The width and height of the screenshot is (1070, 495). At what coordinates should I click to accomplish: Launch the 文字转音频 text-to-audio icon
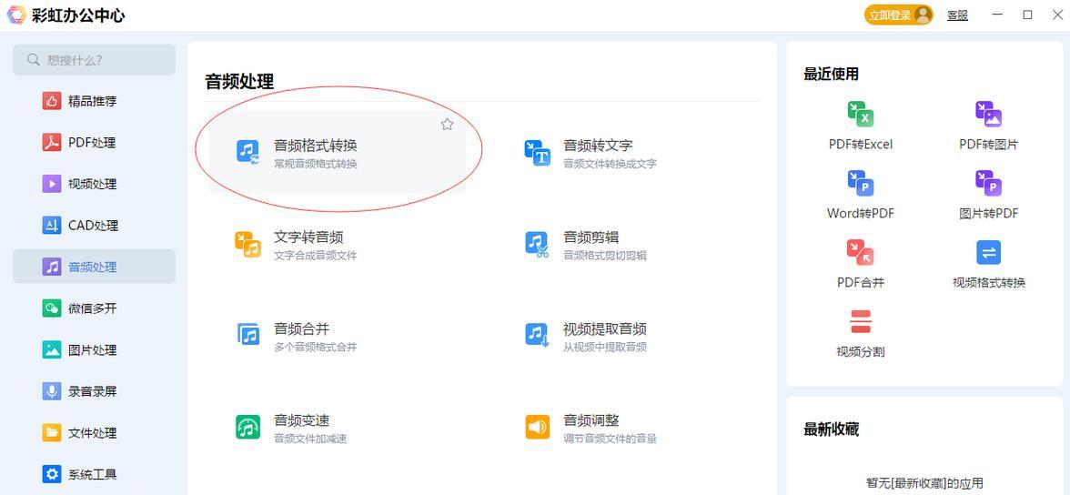point(247,244)
